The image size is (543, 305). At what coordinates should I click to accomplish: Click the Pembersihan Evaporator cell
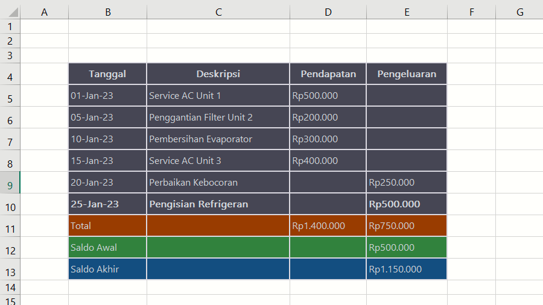[x=218, y=139]
